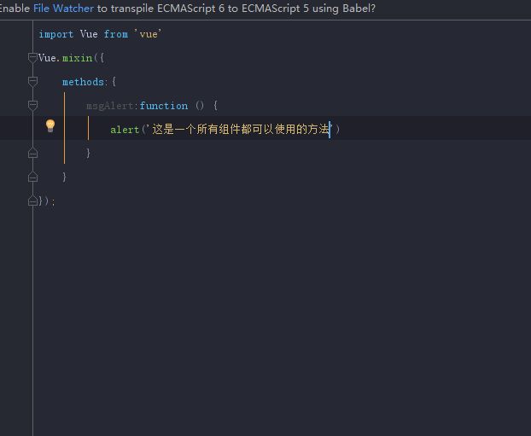Click the 'mixin' method name
This screenshot has width=531, height=436.
tap(78, 58)
